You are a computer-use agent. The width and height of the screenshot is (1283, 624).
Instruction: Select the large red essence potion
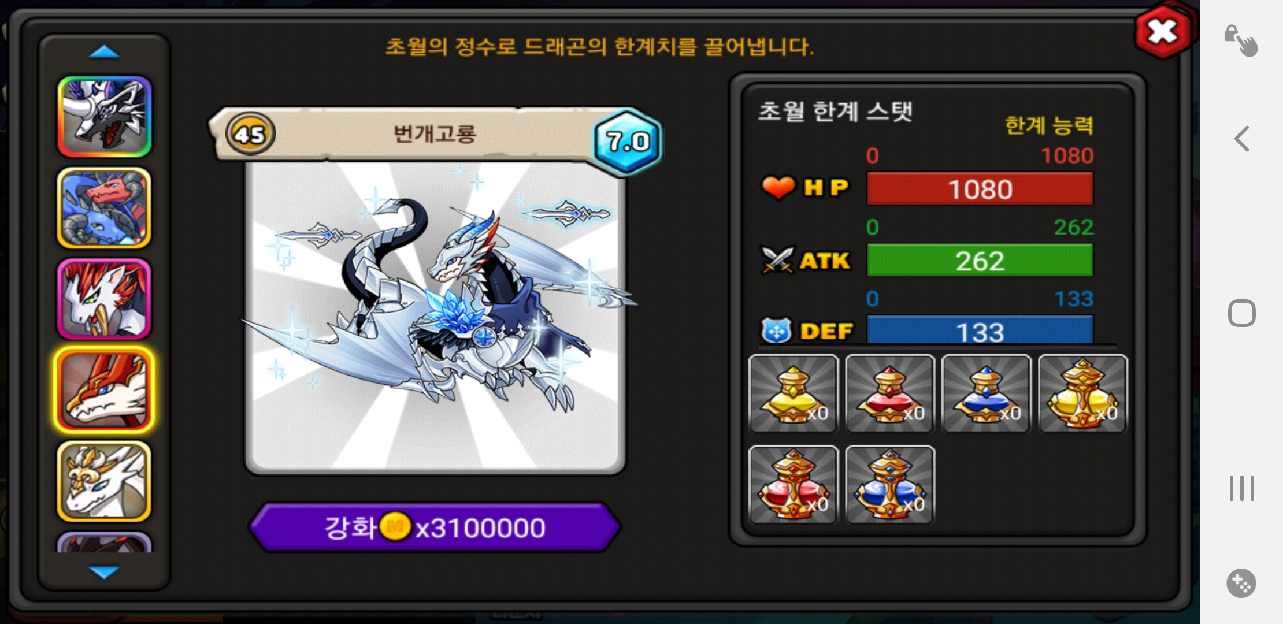coord(793,485)
